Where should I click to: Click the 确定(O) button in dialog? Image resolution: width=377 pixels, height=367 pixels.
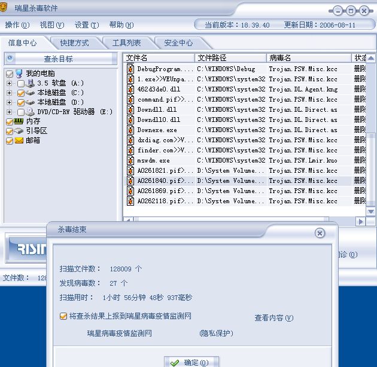click(191, 362)
